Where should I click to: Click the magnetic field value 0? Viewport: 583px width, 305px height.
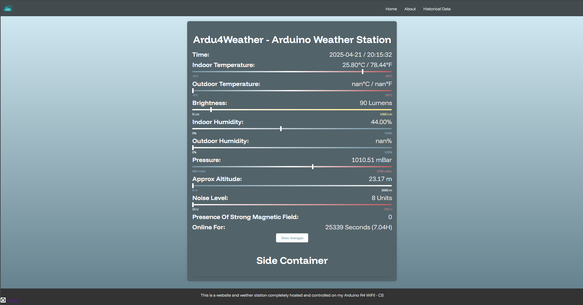point(390,217)
